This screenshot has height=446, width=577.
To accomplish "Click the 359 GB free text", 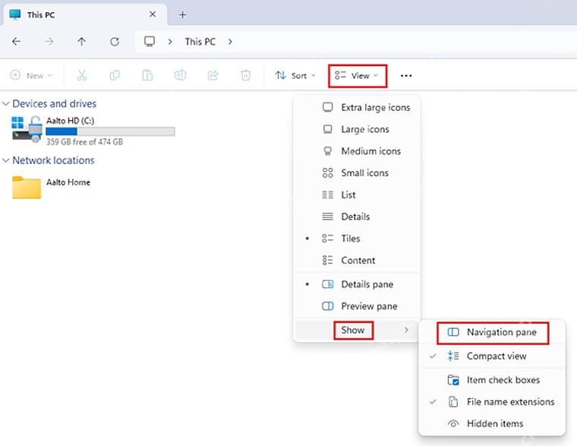I will tap(84, 142).
